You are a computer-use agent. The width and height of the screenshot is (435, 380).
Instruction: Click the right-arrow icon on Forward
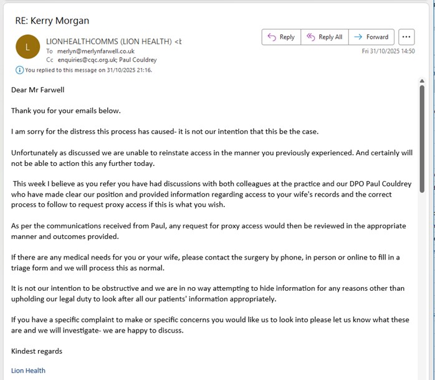(x=358, y=37)
